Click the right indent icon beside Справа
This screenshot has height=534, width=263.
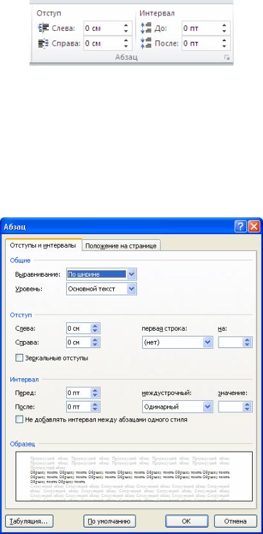click(x=43, y=44)
